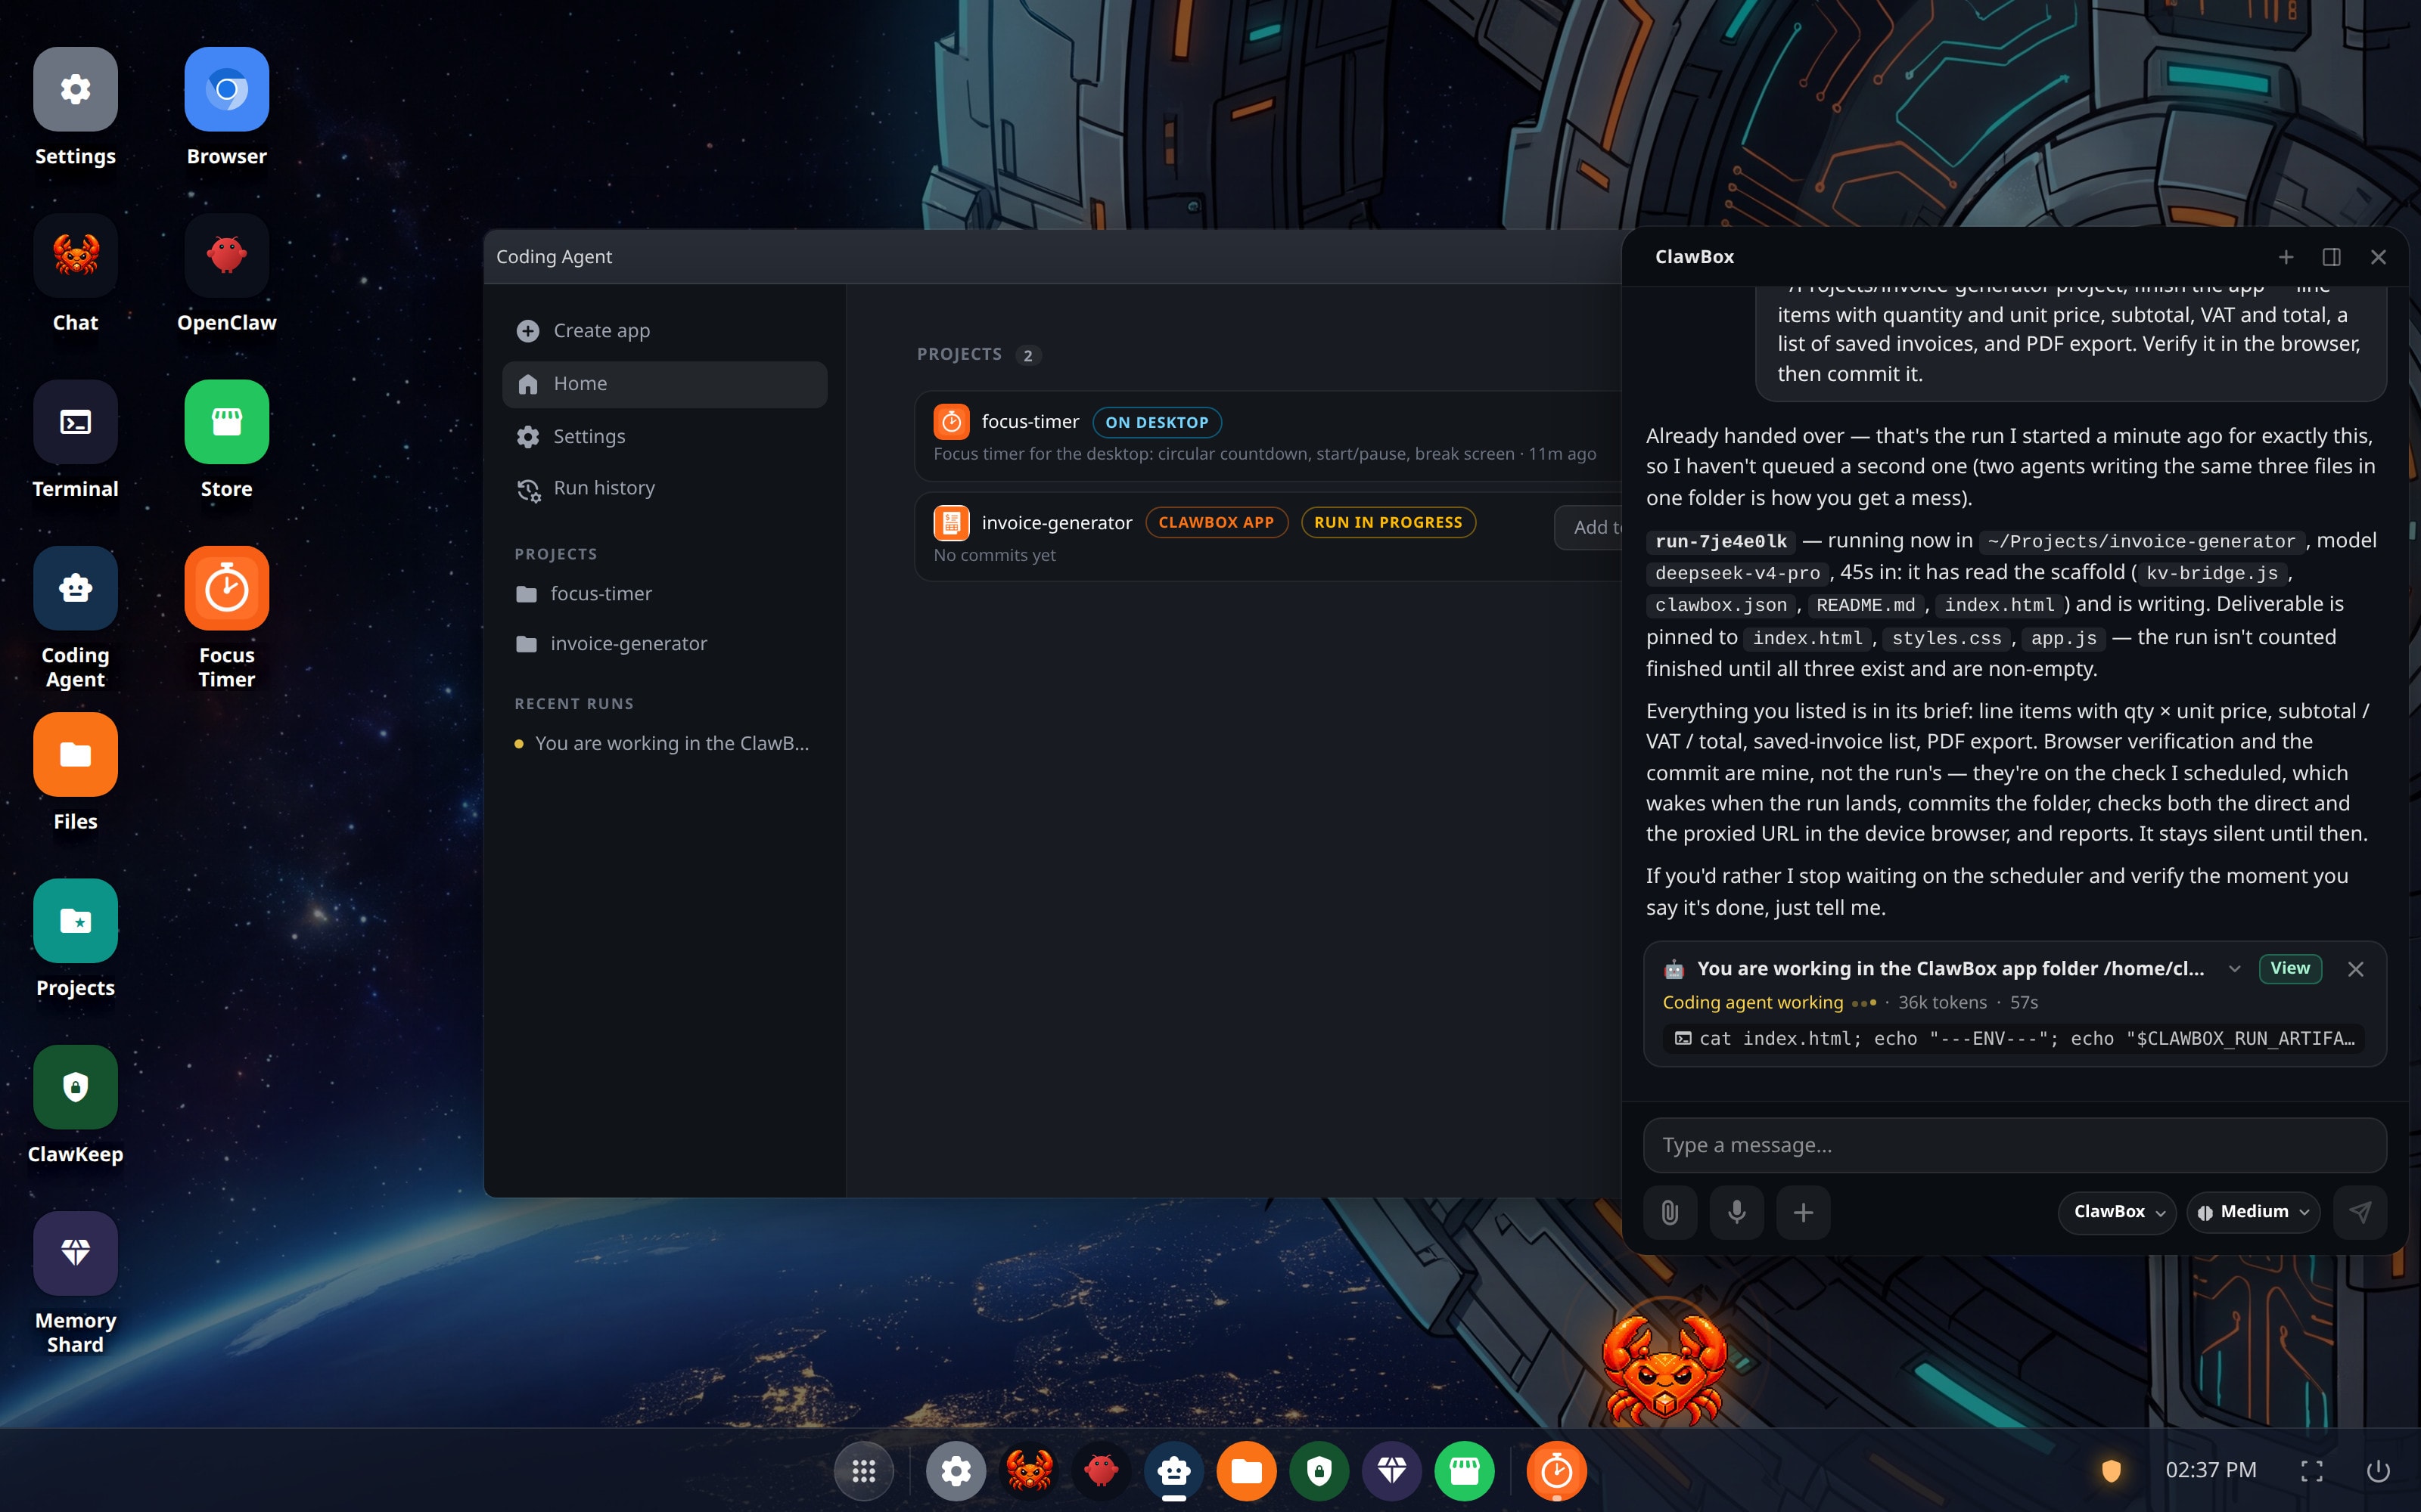Open the Terminal desktop icon

click(x=75, y=422)
